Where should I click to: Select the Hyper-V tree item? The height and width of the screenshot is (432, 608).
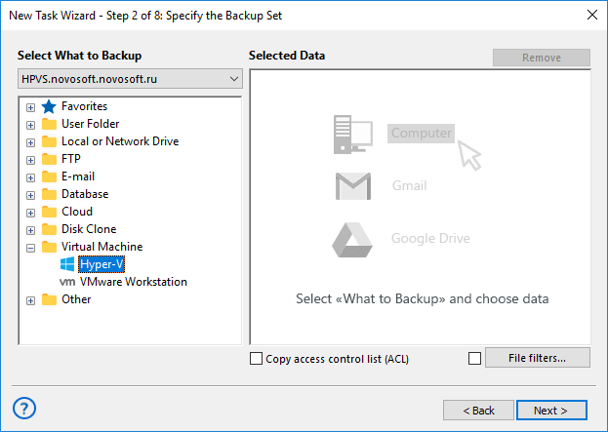(101, 264)
